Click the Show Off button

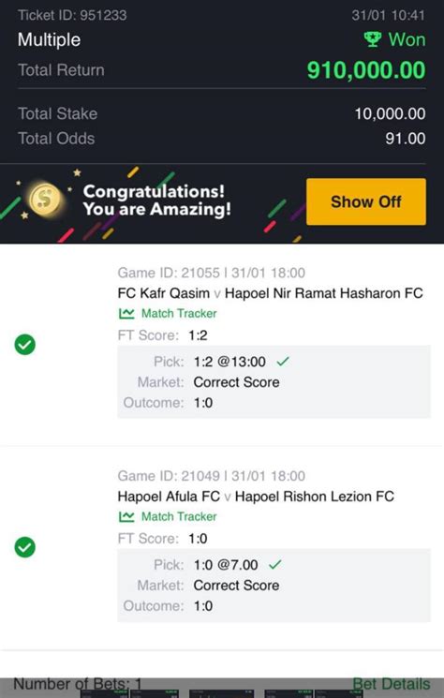point(365,201)
